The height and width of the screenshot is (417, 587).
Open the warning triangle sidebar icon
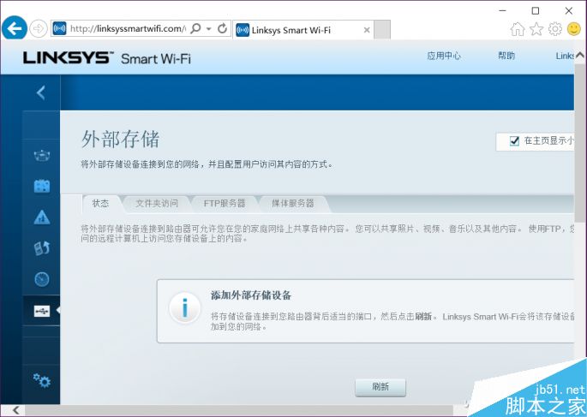41,217
